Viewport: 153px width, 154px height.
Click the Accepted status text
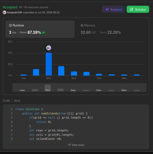click(10, 7)
